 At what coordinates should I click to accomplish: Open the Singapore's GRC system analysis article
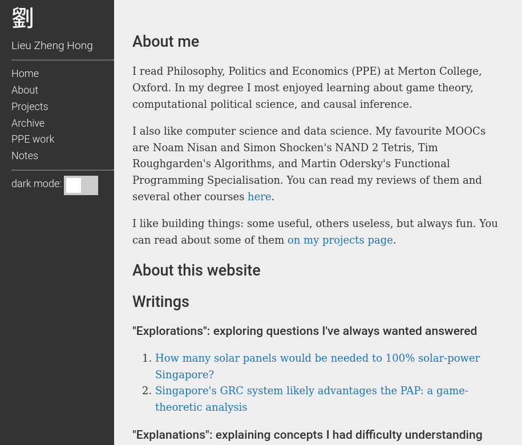[x=311, y=399]
